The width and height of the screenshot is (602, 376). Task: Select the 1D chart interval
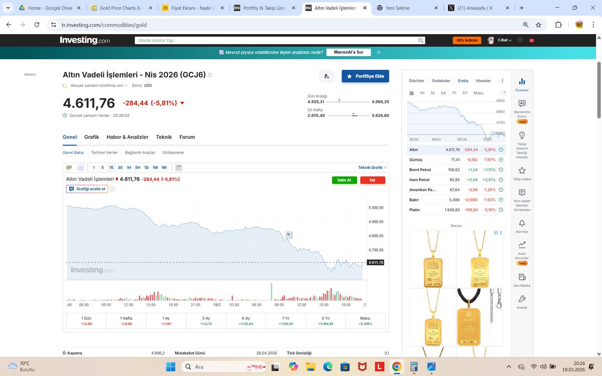tap(146, 167)
